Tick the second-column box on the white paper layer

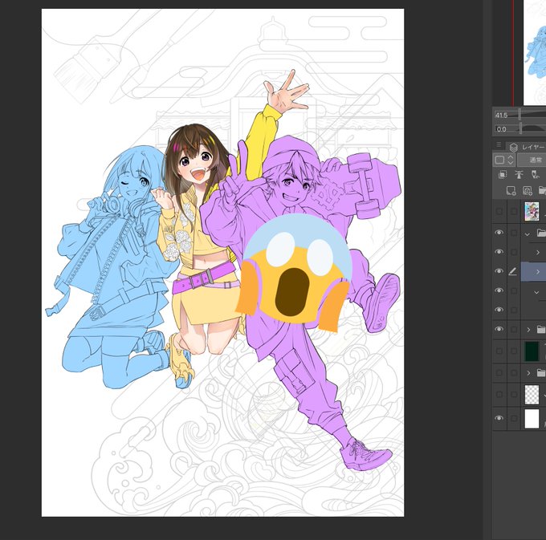[514, 419]
